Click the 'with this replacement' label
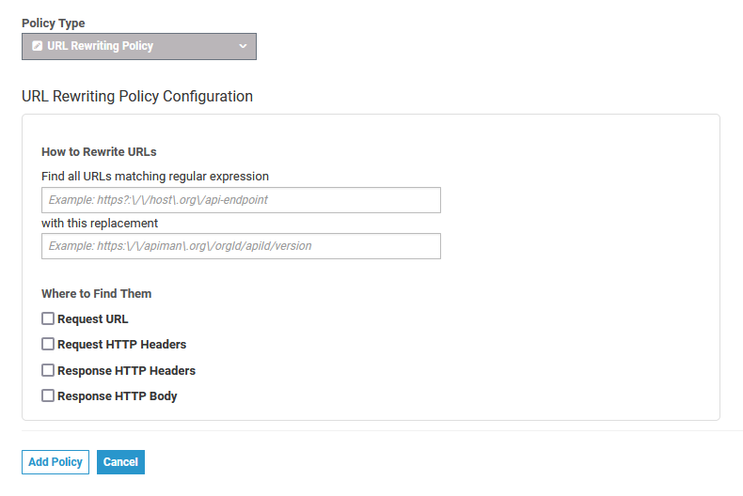Image resolution: width=743 pixels, height=496 pixels. [x=100, y=224]
